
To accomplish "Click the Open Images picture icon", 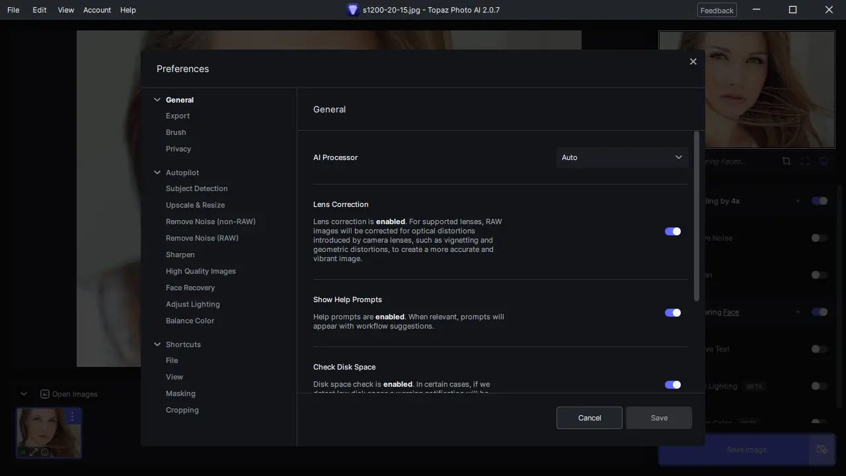I will (45, 394).
